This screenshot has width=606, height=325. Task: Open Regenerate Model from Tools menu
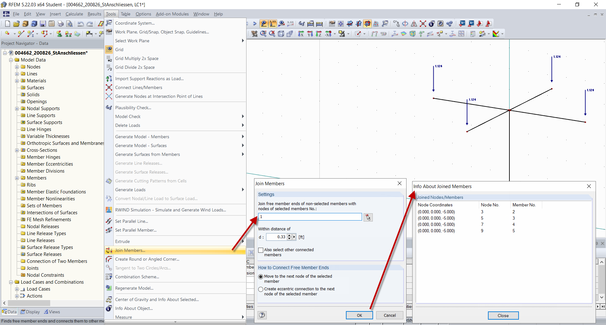175,288
